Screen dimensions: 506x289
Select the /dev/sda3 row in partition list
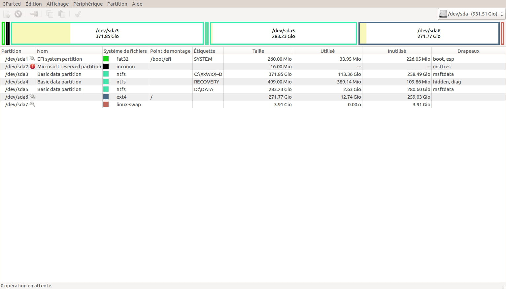(17, 74)
